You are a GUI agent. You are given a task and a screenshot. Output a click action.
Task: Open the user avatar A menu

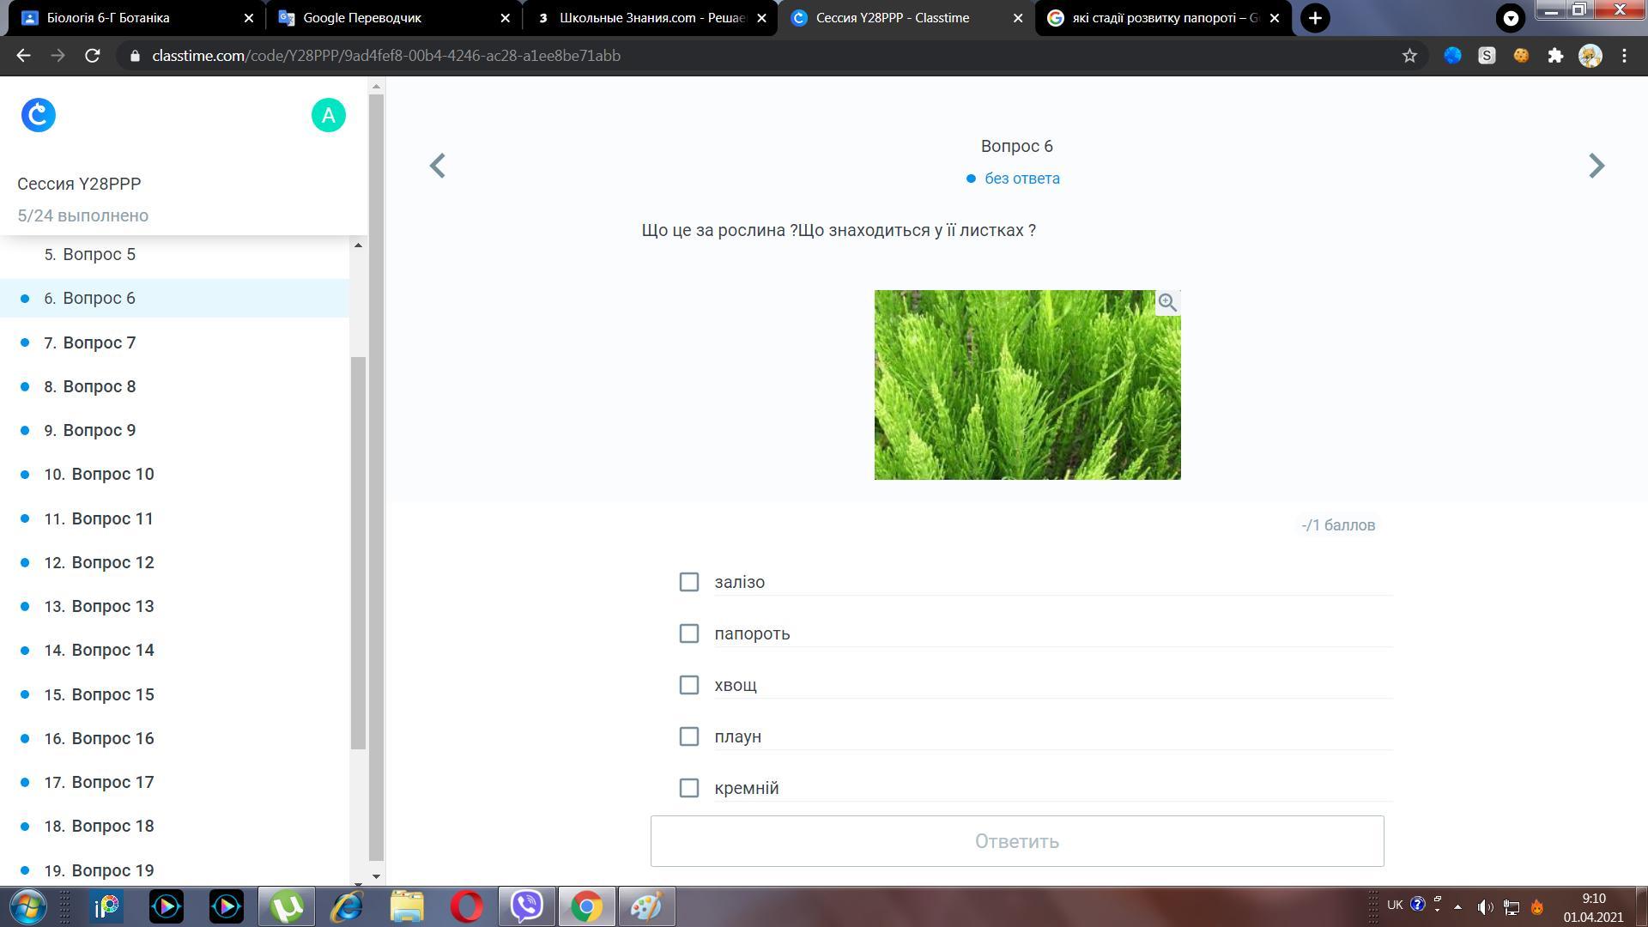click(328, 115)
